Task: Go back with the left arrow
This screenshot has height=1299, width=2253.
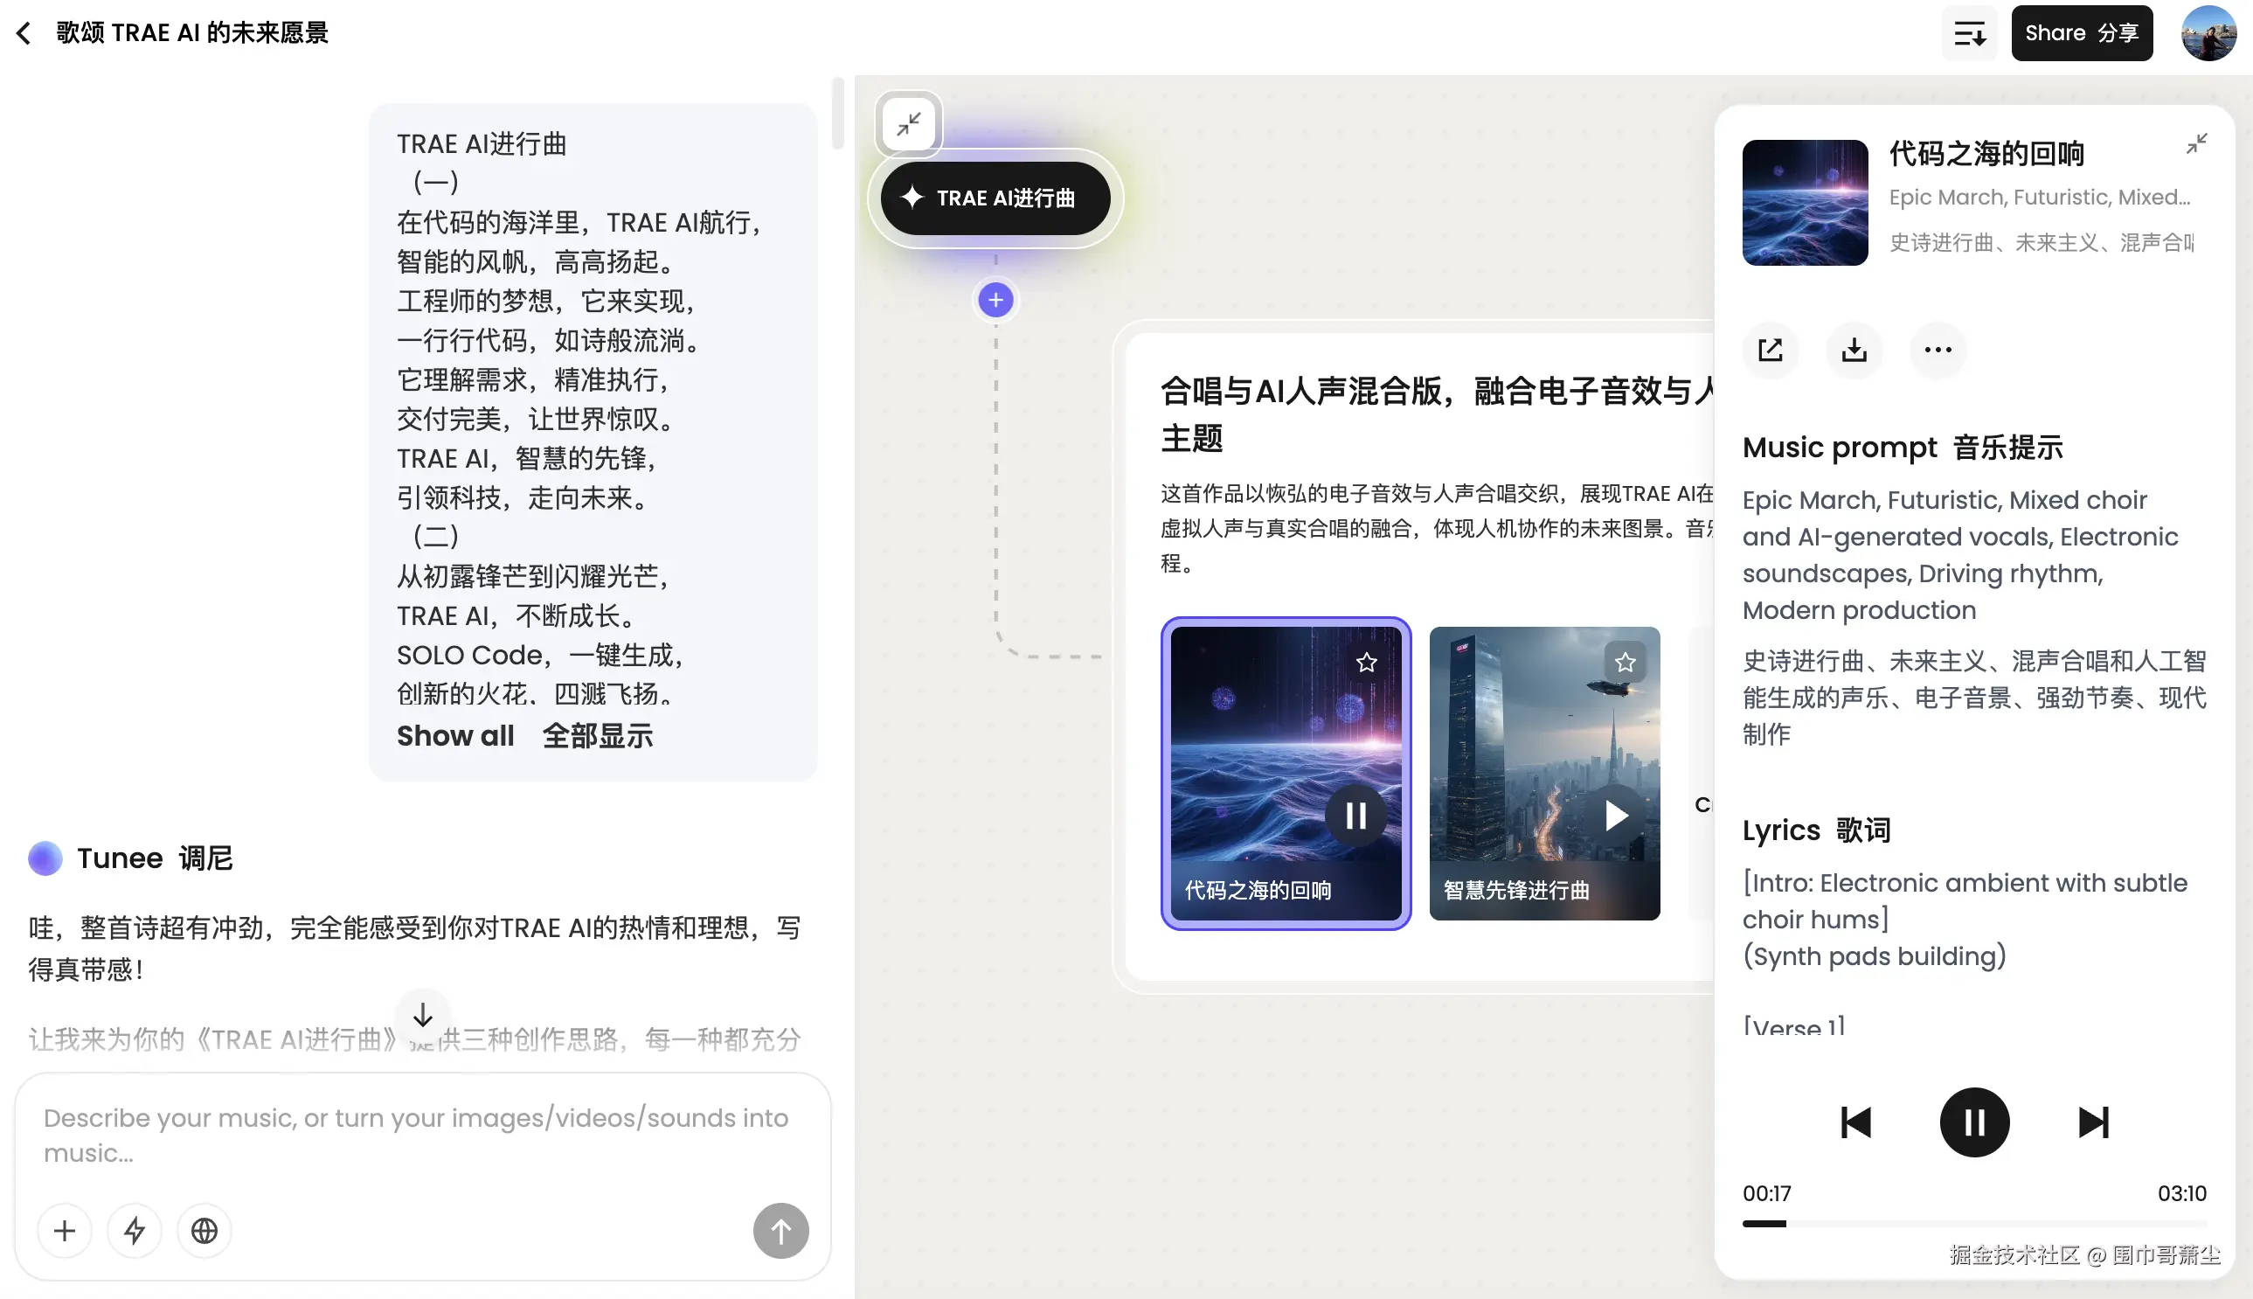Action: click(x=24, y=33)
